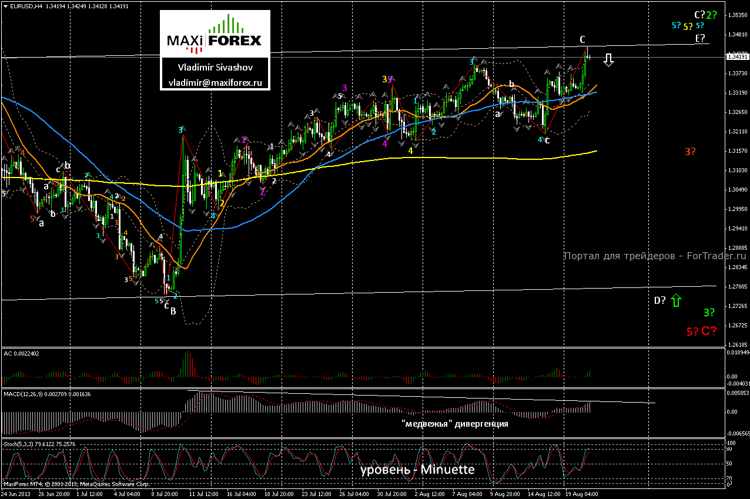Click the 1.32650 price axis value
Image resolution: width=750 pixels, height=499 pixels.
pyautogui.click(x=738, y=112)
